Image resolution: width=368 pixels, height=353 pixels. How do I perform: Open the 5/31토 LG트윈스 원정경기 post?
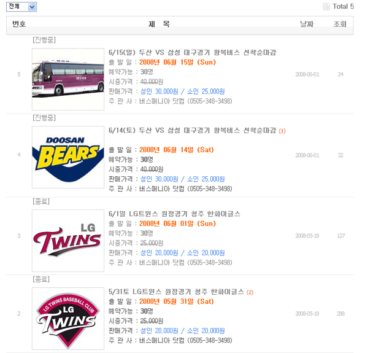click(176, 291)
